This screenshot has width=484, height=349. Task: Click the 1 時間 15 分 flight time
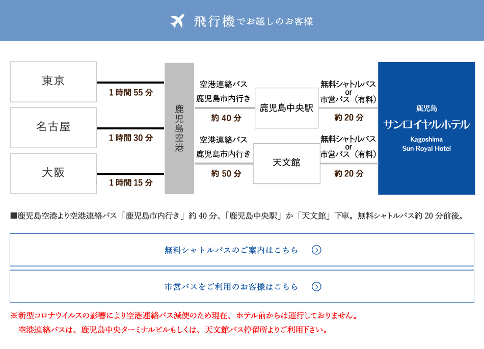131,183
